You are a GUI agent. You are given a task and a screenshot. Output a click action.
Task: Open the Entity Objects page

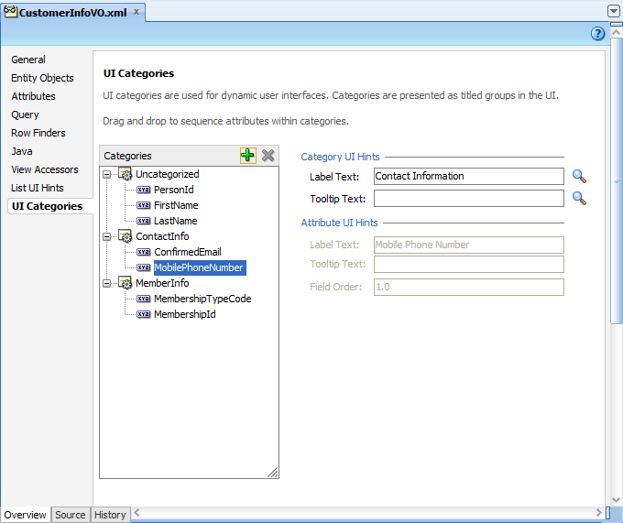(x=42, y=78)
